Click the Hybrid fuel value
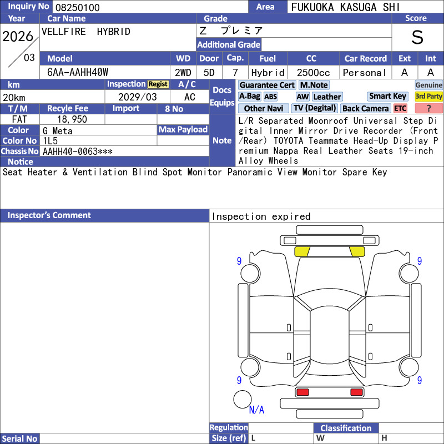444x444 pixels. [268, 73]
